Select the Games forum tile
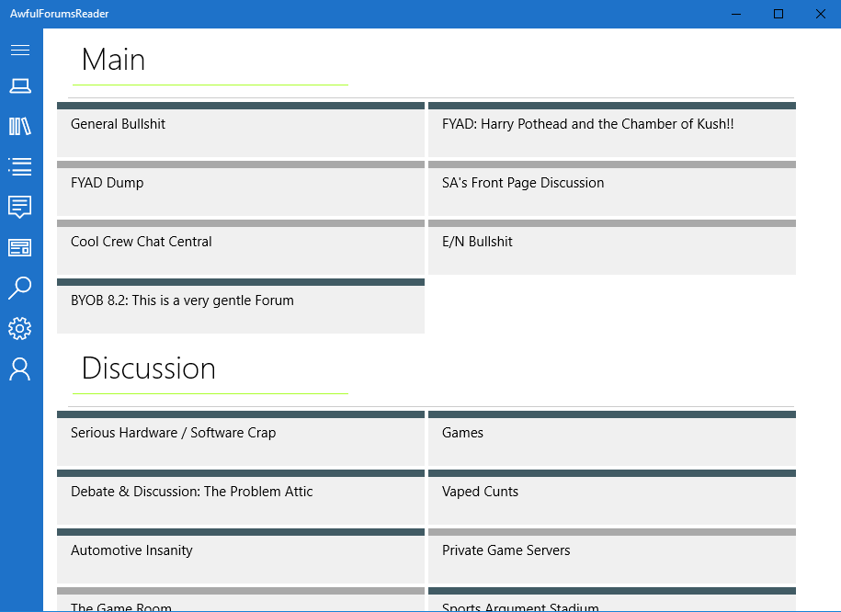841x612 pixels. [x=611, y=438]
